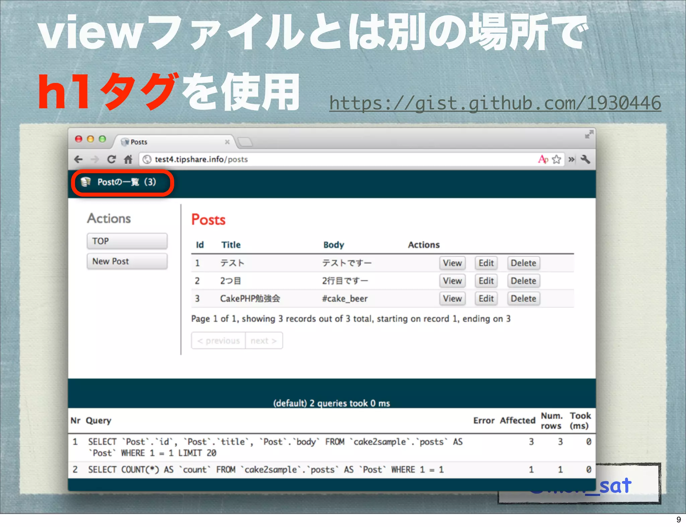
Task: Click the TOP action button
Action: (127, 241)
